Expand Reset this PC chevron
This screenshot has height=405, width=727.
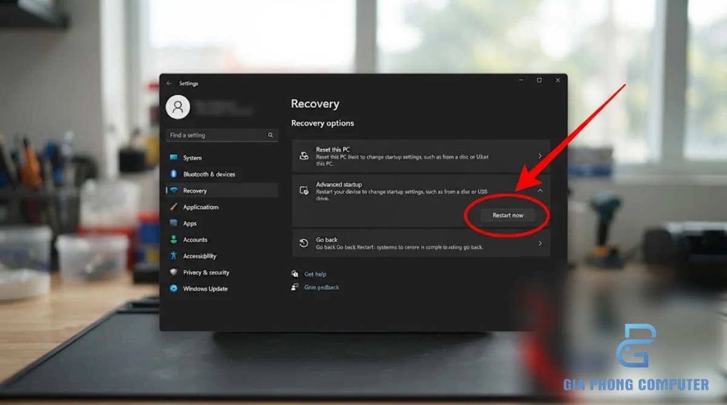coord(540,156)
